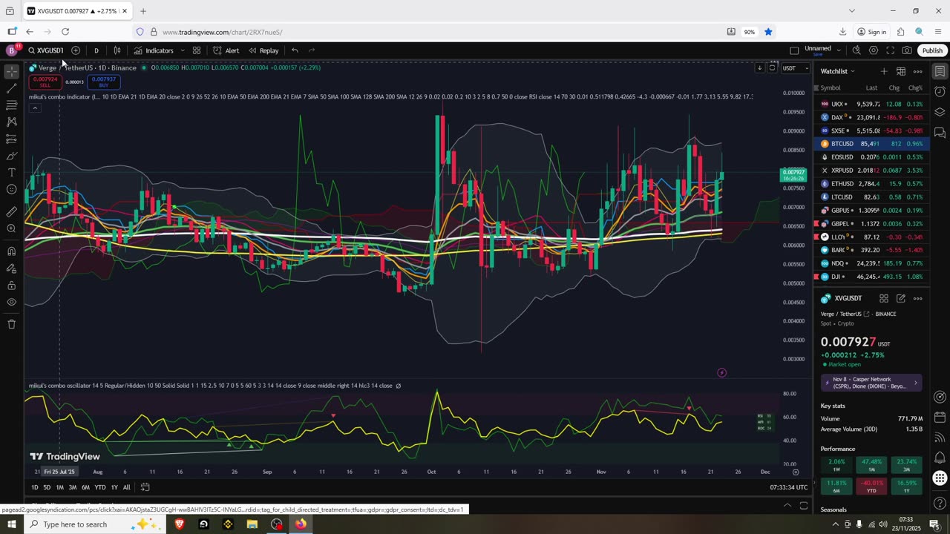Click the Windows taskbar search box
950x534 pixels.
[95, 524]
